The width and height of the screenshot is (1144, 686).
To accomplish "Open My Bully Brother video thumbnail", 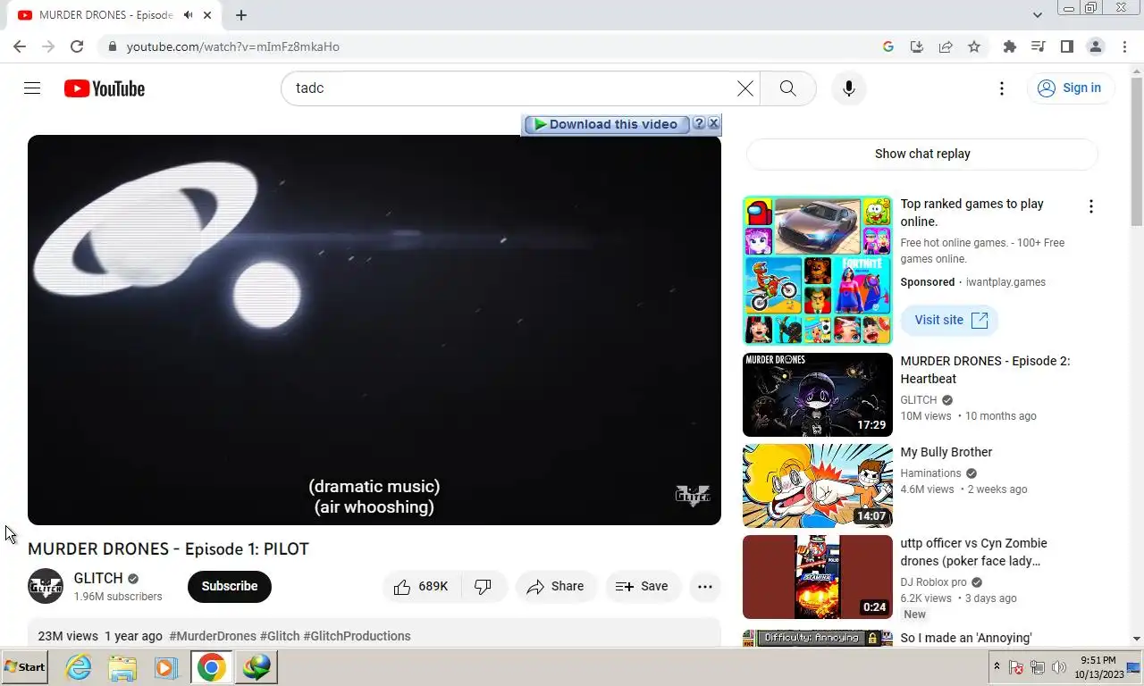I will tap(818, 486).
